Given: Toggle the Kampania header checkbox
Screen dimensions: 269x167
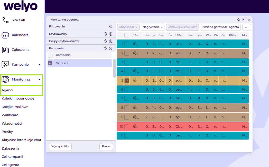Looking at the screenshot, I should point(50,55).
